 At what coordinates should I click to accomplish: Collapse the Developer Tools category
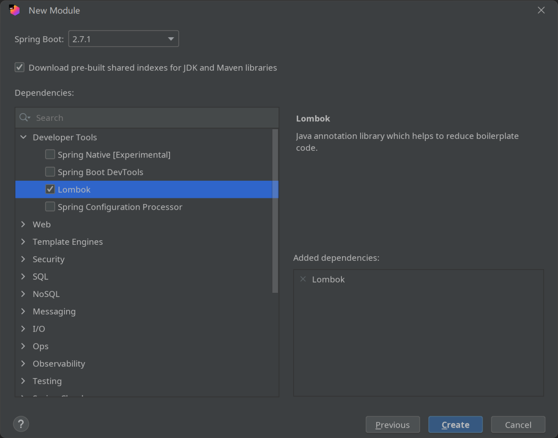click(x=23, y=137)
